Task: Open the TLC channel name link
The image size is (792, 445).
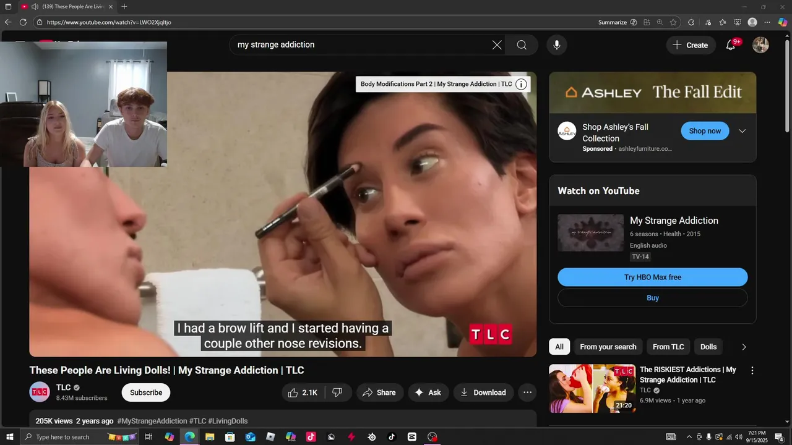Action: click(64, 388)
